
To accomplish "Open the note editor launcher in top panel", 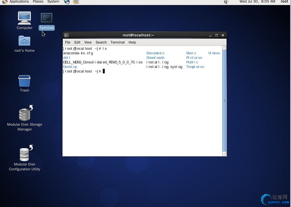I will [x=76, y=2].
